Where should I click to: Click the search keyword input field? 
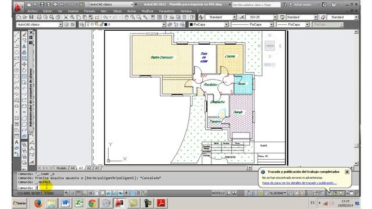256,5
